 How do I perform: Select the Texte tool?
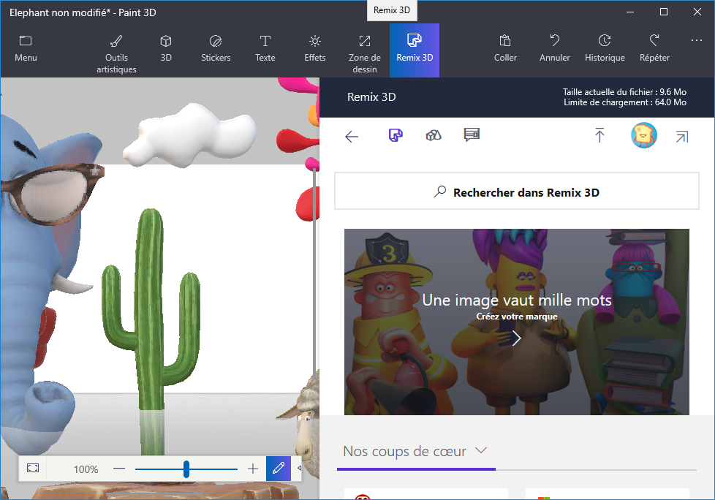point(265,49)
